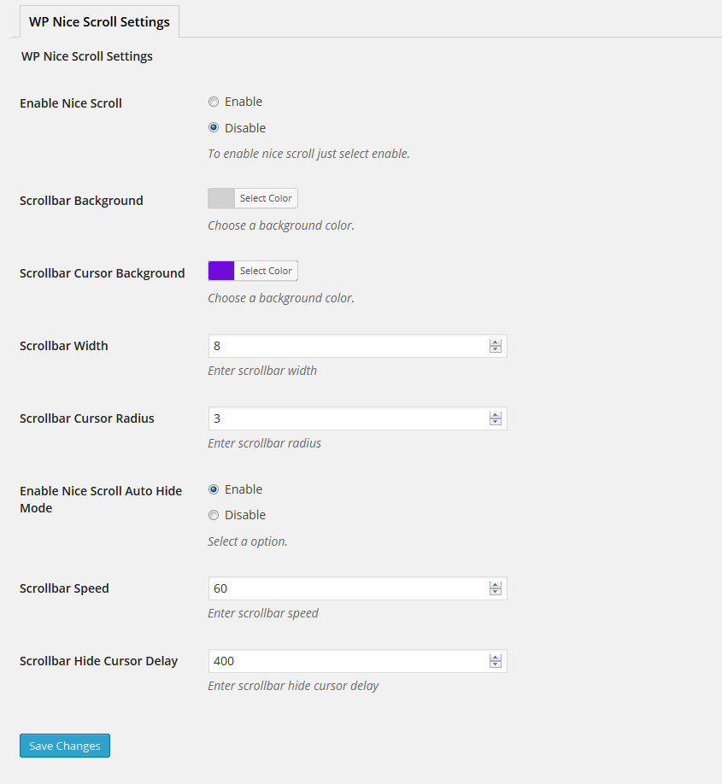
Task: Click the 'Scrollbar Cursor Background' label
Action: (102, 273)
